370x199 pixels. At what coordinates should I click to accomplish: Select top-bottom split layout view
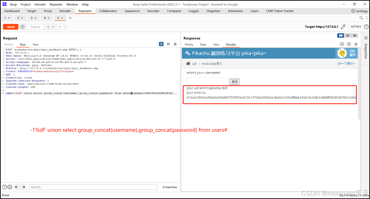[x=348, y=35]
